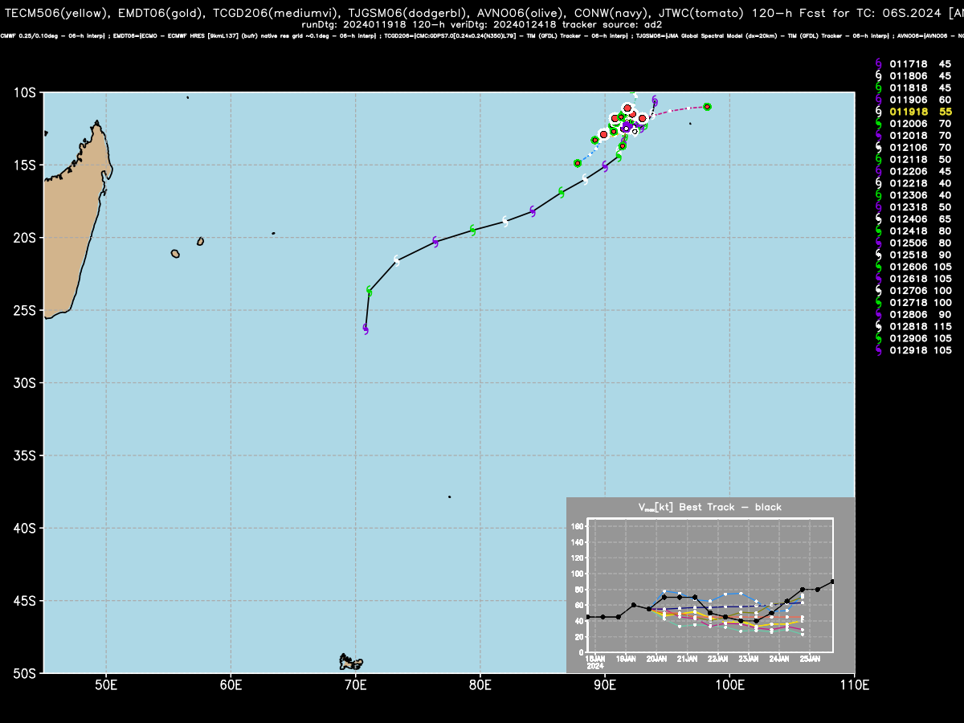Select Reunion island west of Mauritius
Image resolution: width=964 pixels, height=723 pixels.
click(175, 254)
